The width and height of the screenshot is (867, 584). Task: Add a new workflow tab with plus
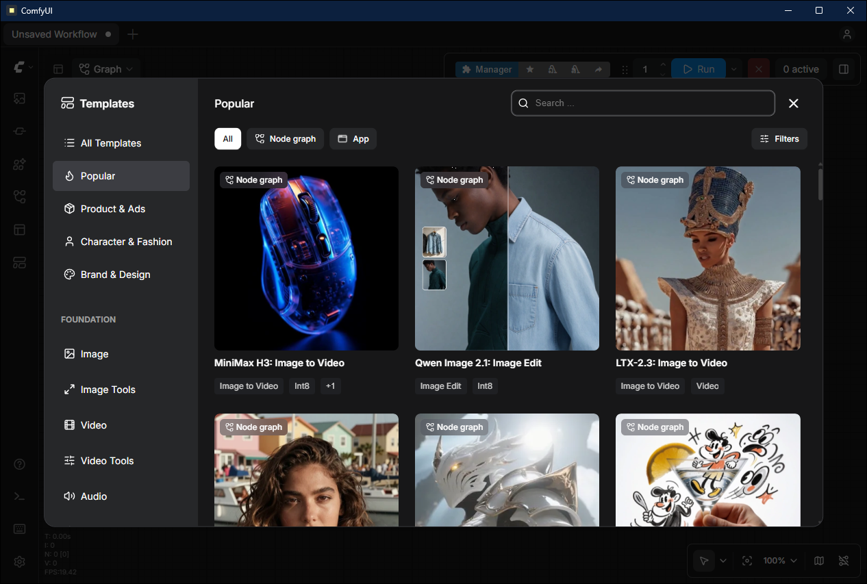133,34
